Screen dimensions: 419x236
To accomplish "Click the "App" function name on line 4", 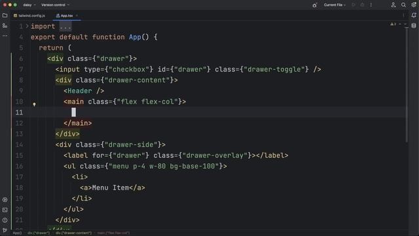I will click(x=135, y=37).
